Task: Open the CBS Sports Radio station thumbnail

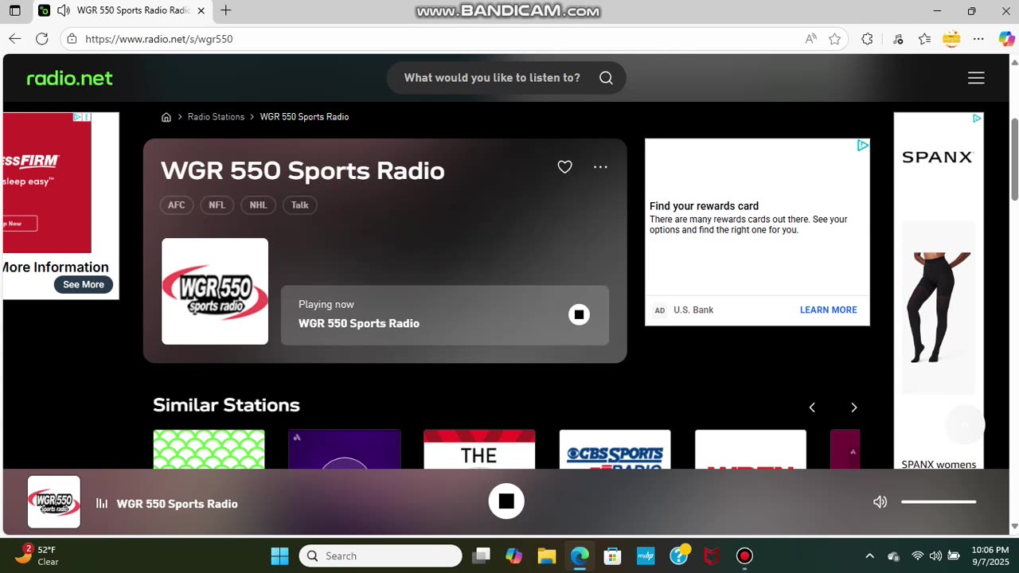Action: coord(615,450)
